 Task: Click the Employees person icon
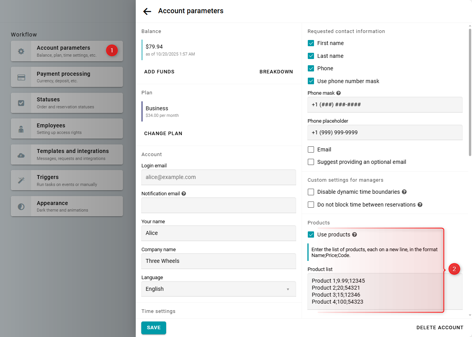(21, 129)
